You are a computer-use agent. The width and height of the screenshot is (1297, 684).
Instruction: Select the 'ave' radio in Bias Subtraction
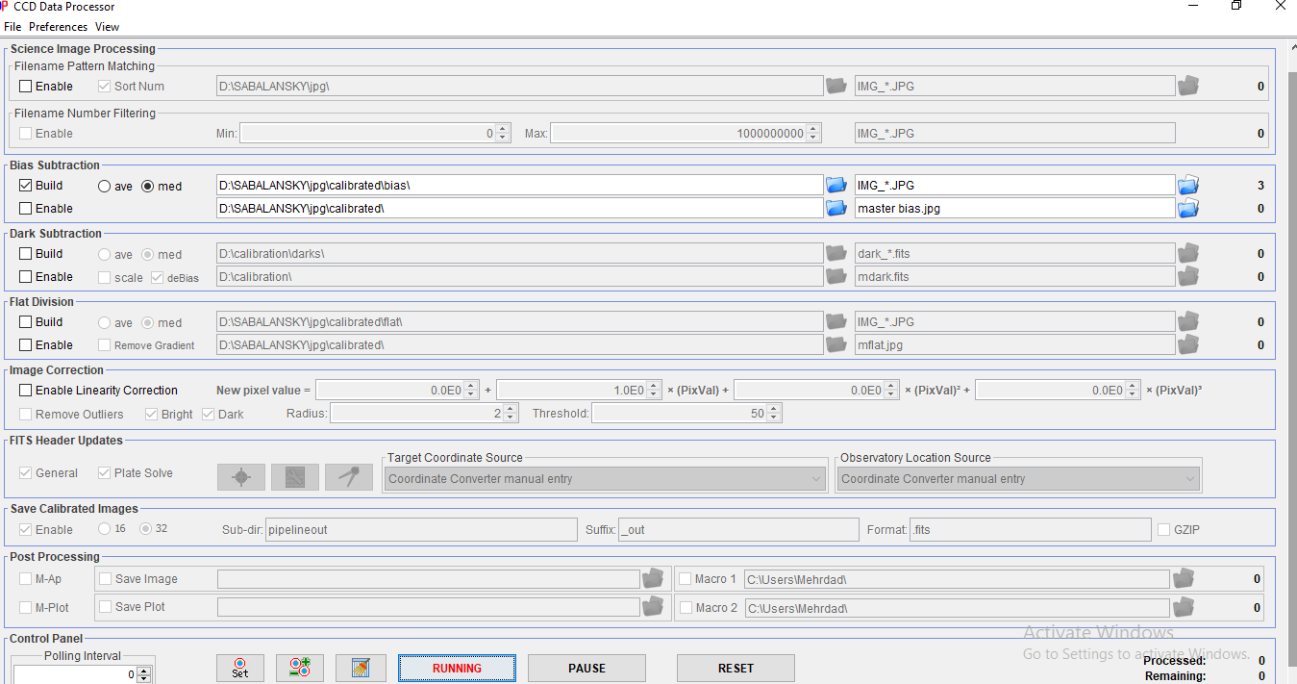click(x=105, y=187)
